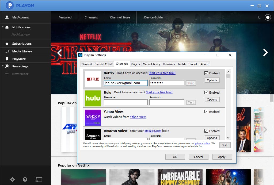The image size is (274, 185).
Task: Open the amazon.com link
Action: pyautogui.click(x=153, y=131)
